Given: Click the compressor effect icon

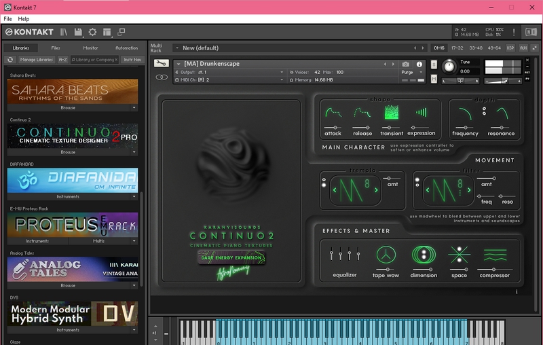Looking at the screenshot, I should [x=495, y=255].
